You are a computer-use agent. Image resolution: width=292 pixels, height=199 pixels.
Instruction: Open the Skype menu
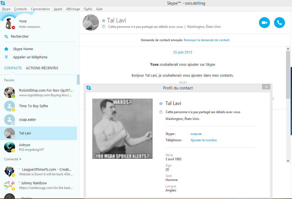[6, 9]
